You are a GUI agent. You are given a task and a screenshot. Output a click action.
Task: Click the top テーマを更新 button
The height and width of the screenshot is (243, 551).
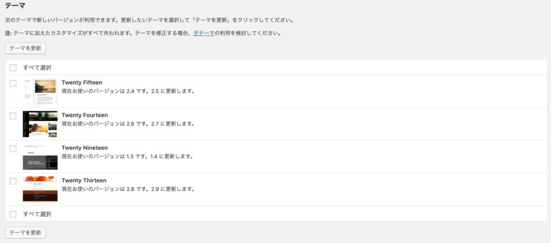click(25, 48)
